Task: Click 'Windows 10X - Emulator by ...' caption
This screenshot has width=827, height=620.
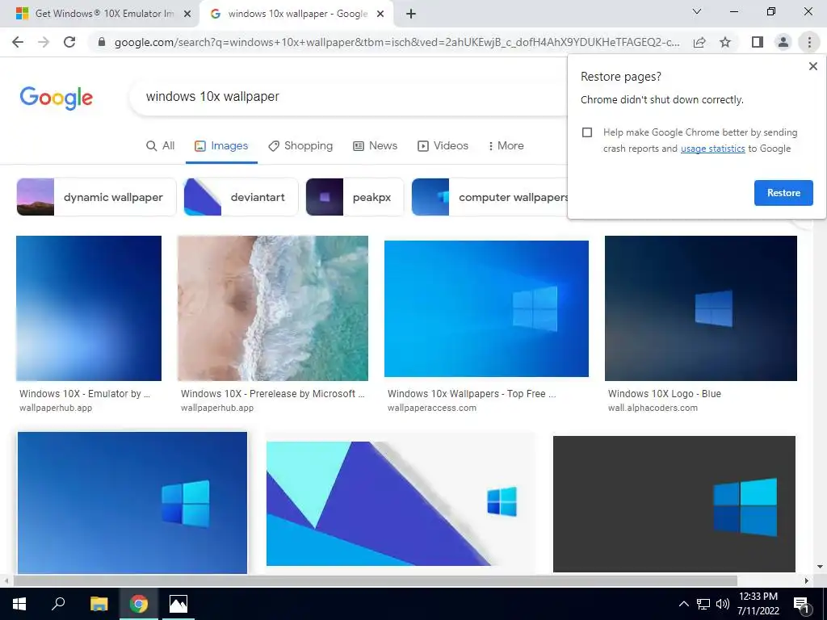Action: pos(85,394)
